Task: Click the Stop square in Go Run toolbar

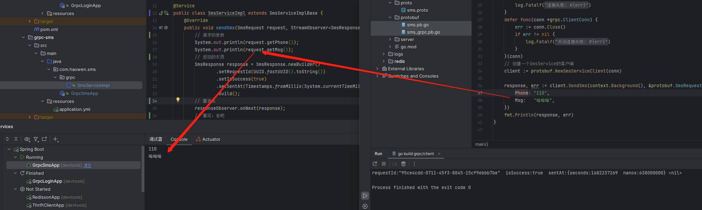Action: click(x=384, y=164)
